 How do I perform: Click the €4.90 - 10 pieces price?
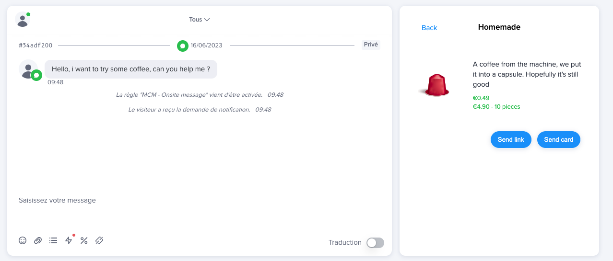pyautogui.click(x=496, y=106)
